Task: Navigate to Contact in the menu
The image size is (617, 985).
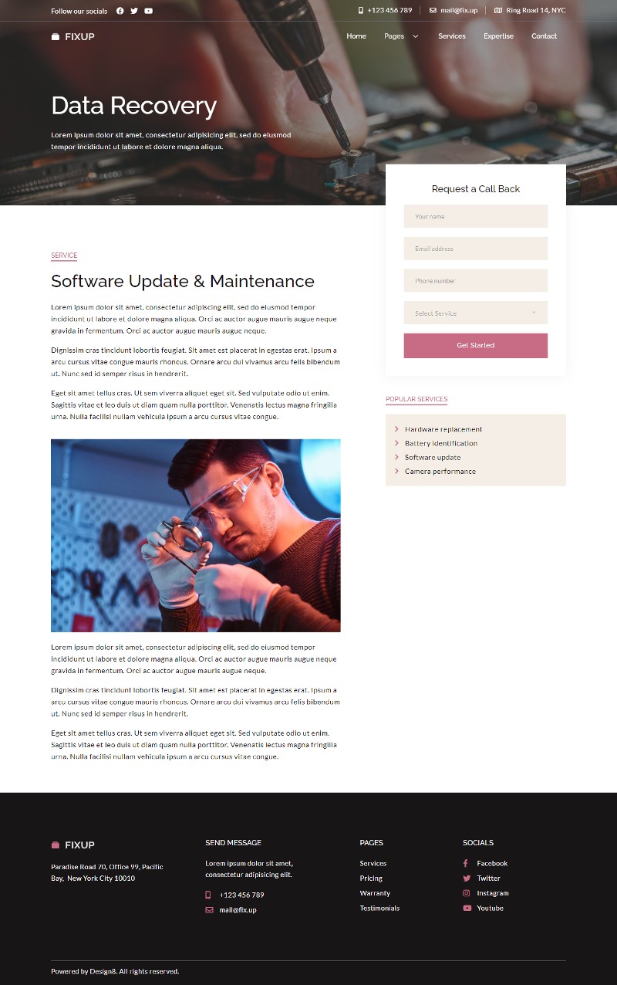Action: (x=544, y=36)
